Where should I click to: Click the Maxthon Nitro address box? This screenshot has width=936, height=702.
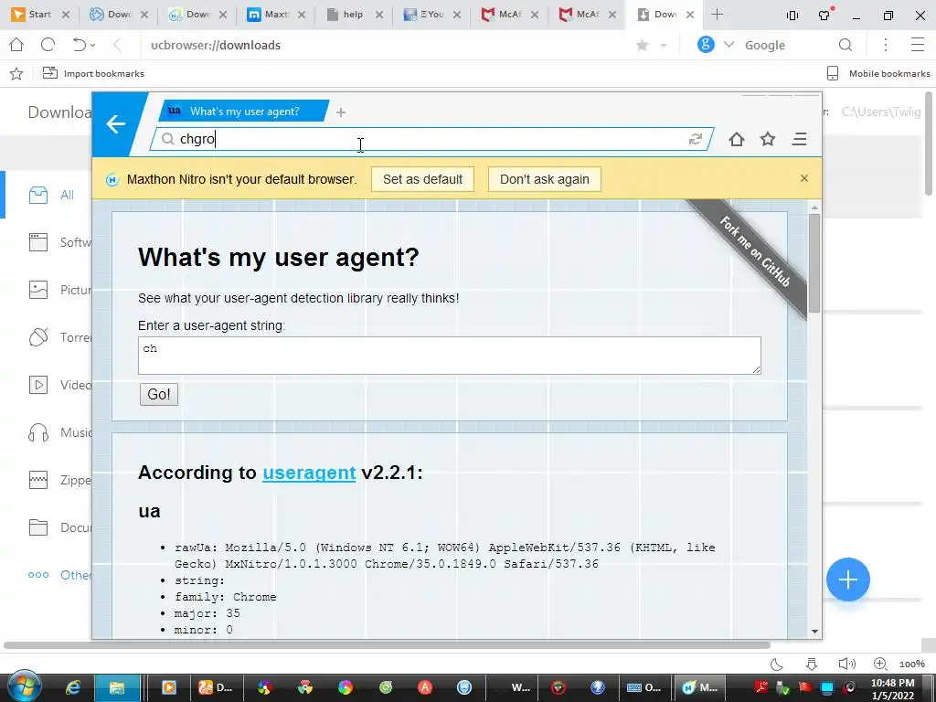[x=430, y=139]
